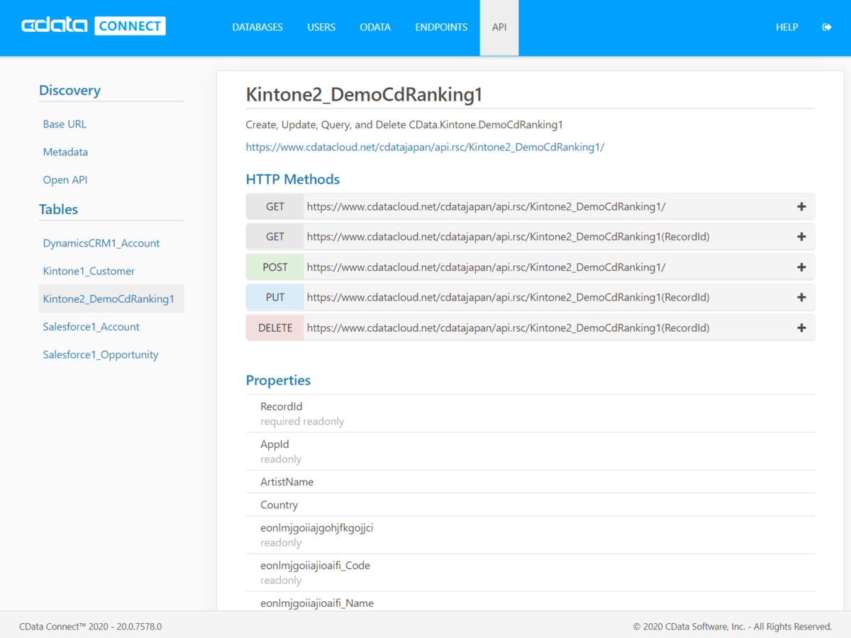Click the DELETE method label

[275, 328]
